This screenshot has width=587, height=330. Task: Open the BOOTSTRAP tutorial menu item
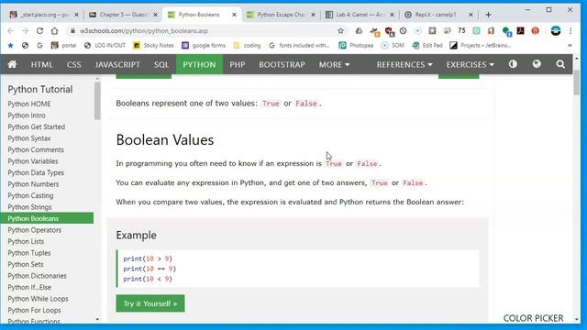[x=282, y=64]
